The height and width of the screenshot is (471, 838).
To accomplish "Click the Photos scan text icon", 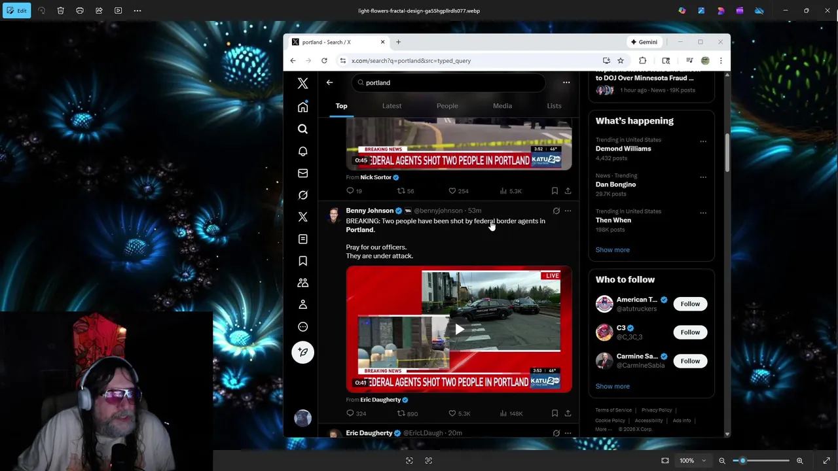I will click(x=429, y=461).
